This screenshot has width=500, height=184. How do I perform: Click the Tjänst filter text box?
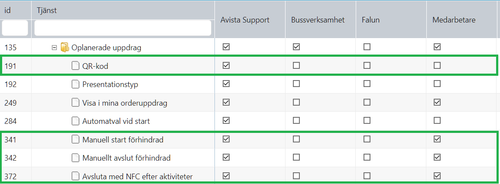(123, 28)
